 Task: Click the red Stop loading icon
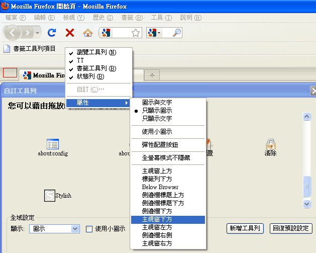pos(70,33)
